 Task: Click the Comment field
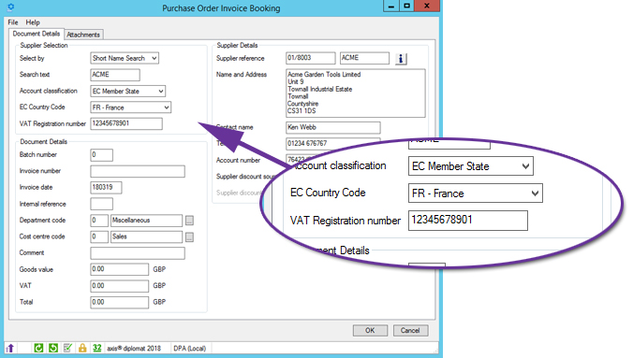[x=138, y=253]
